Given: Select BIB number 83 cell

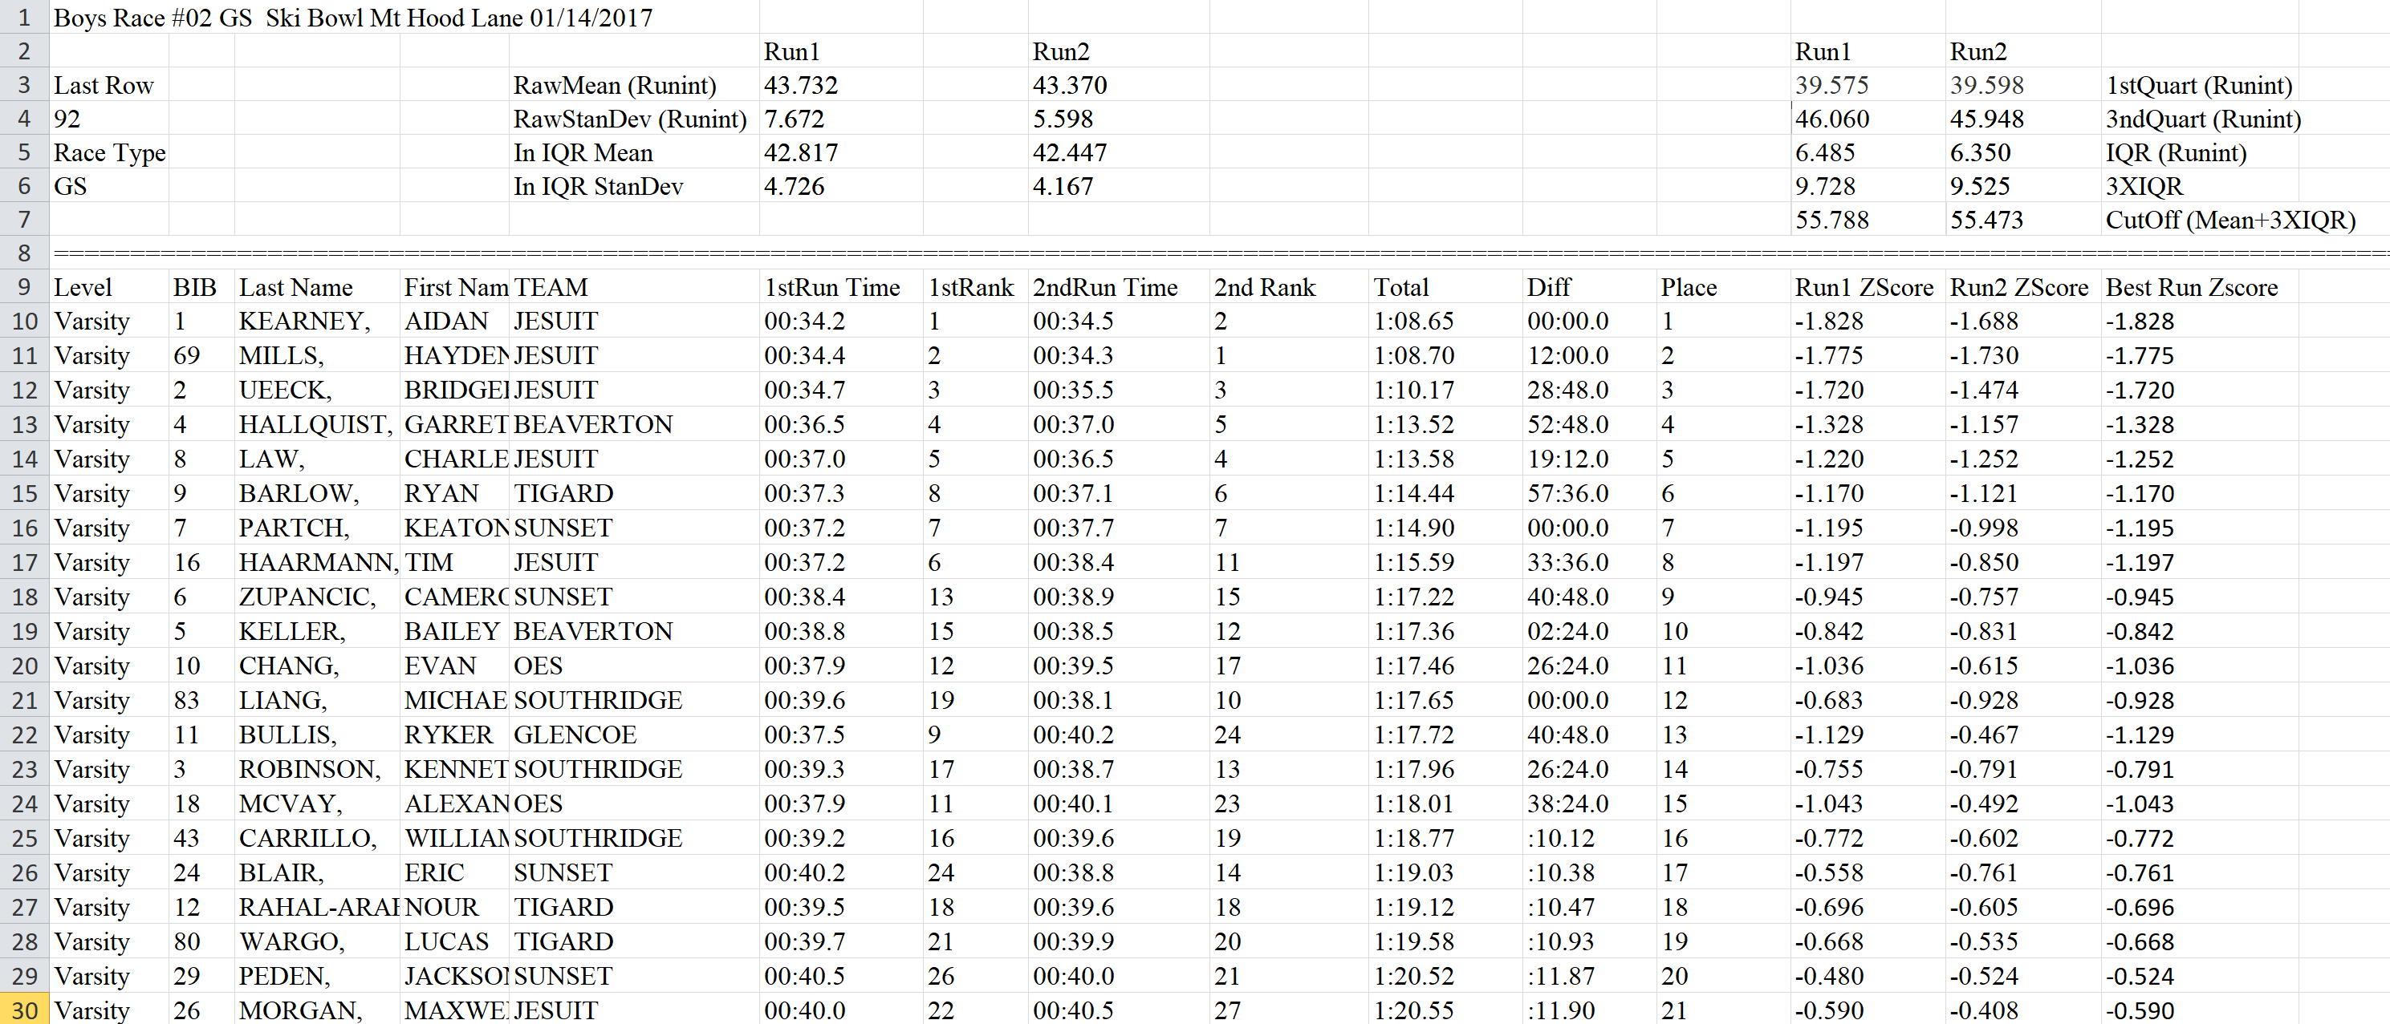Looking at the screenshot, I should [186, 701].
